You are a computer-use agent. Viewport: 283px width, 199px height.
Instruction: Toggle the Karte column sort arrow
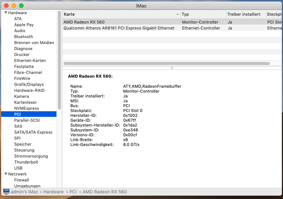pyautogui.click(x=178, y=14)
